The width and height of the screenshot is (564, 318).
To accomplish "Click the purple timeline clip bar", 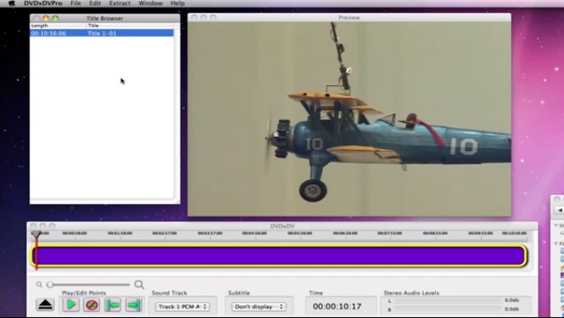I will (279, 256).
